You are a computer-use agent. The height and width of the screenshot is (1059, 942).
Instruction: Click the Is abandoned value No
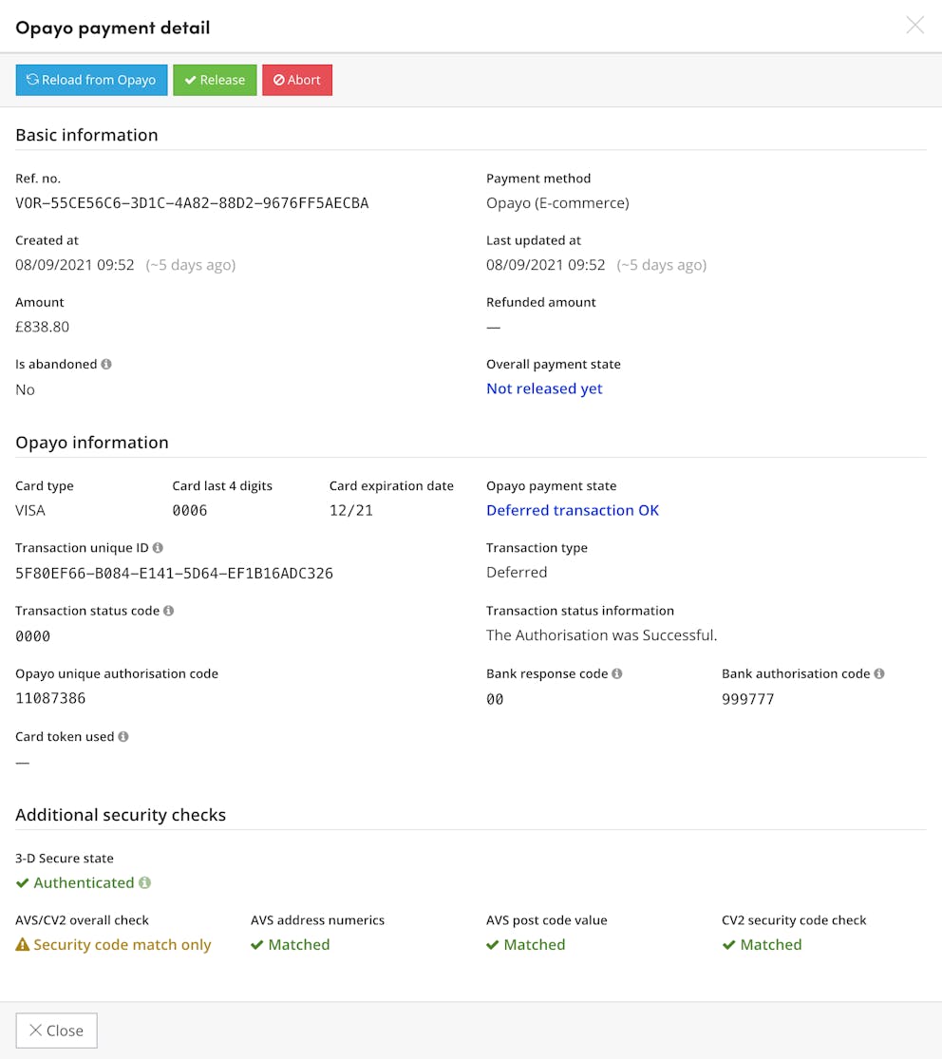click(25, 389)
